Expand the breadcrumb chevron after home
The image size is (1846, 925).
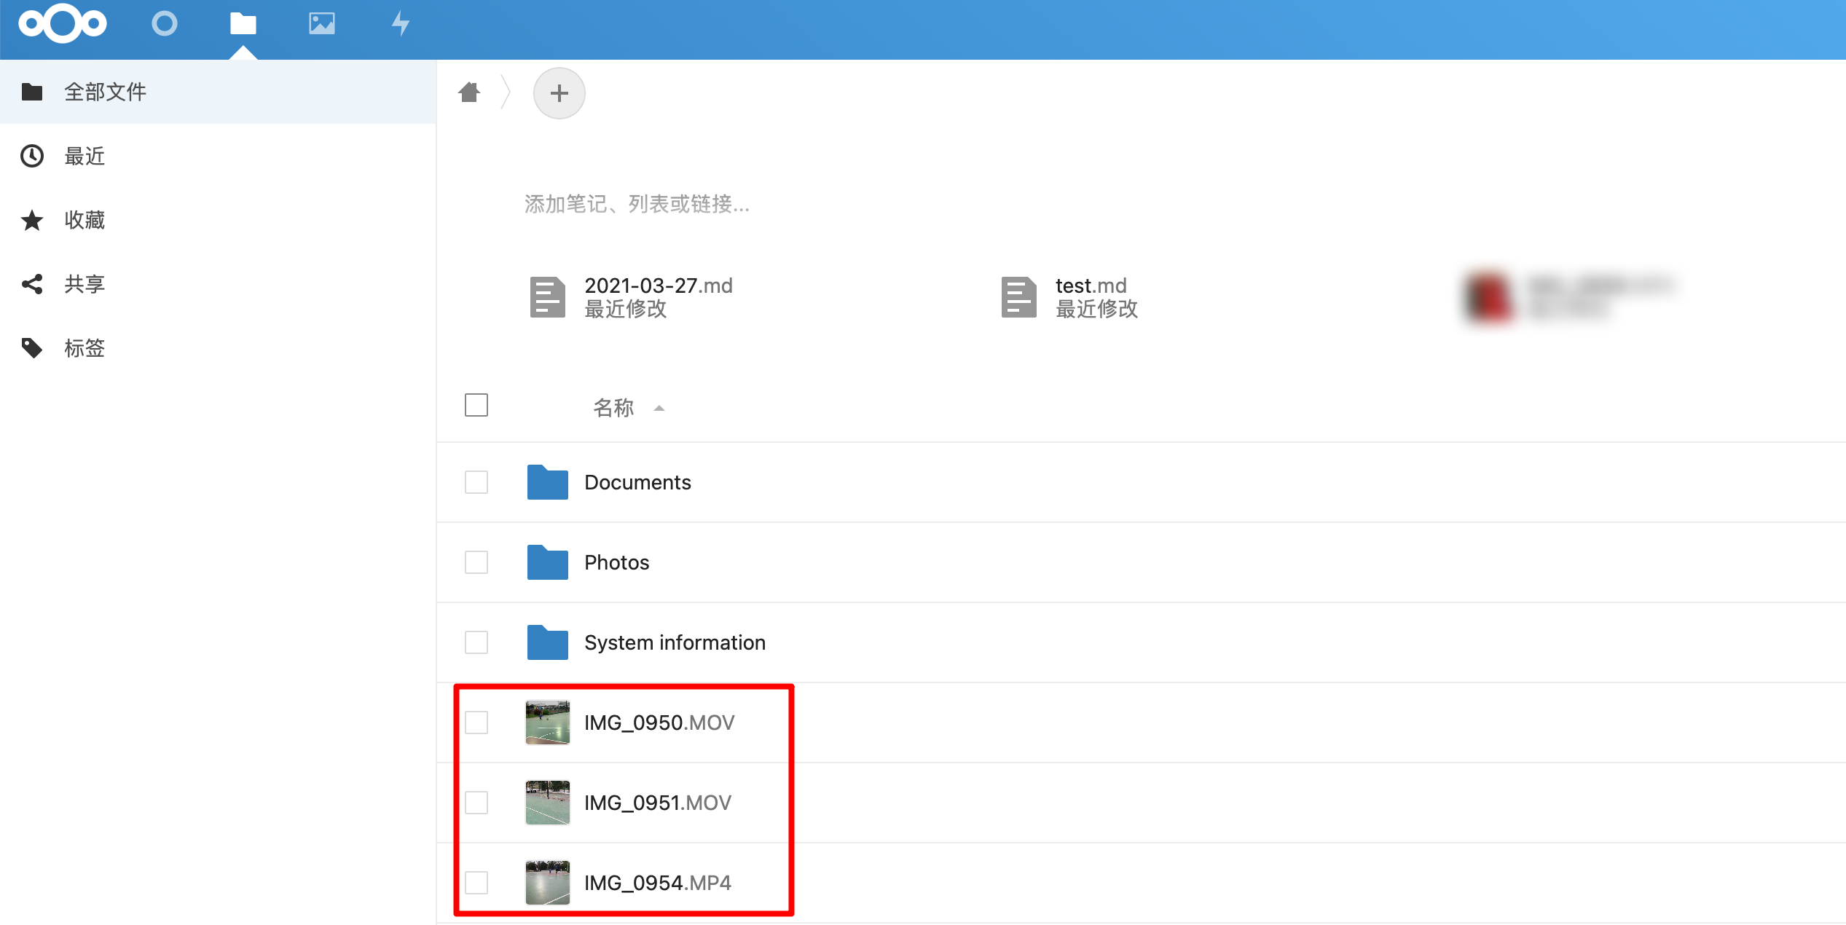(506, 92)
